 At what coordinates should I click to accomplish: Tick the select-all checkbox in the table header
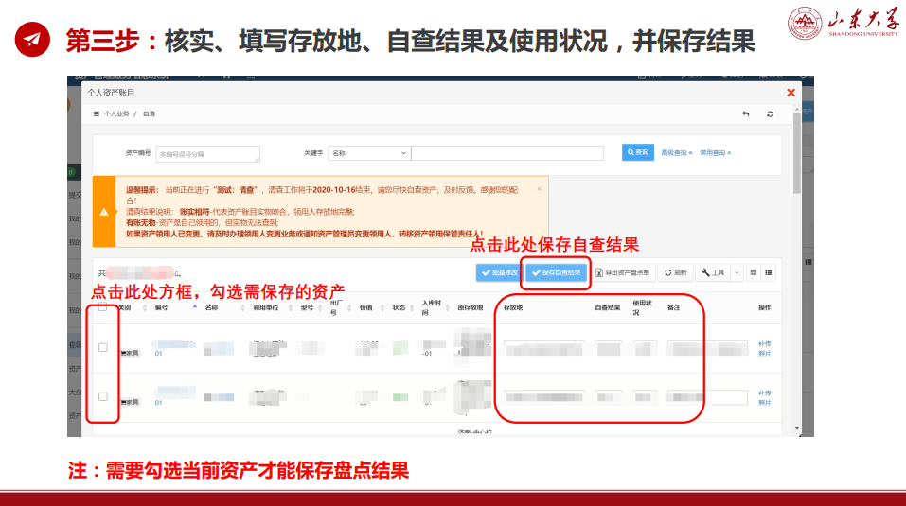coord(102,307)
